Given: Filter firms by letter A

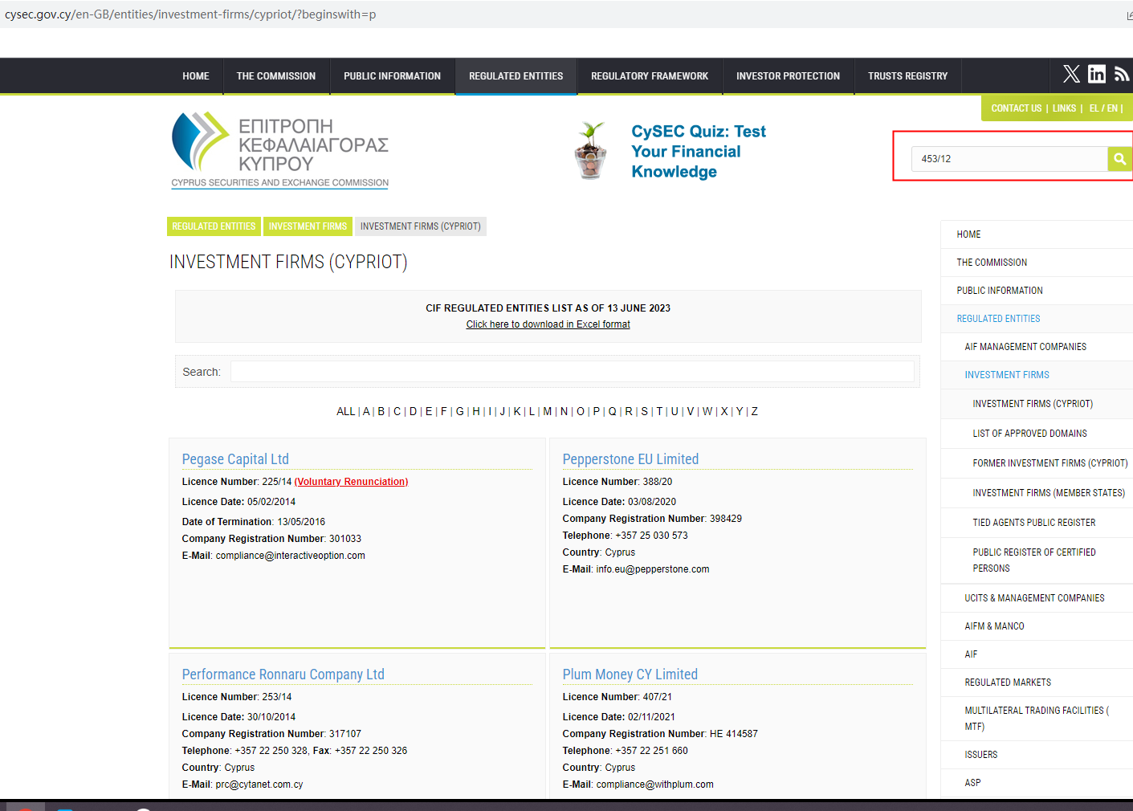Looking at the screenshot, I should pos(366,411).
